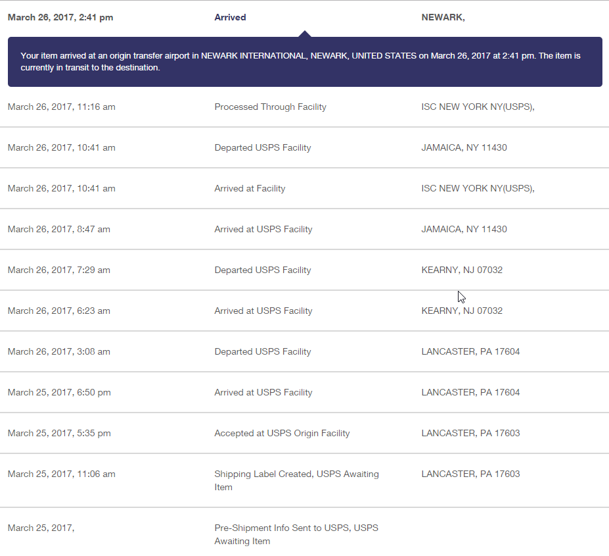Select the 10:41 am date in the Departed USPS Facility row
The image size is (609, 556).
[x=61, y=148]
